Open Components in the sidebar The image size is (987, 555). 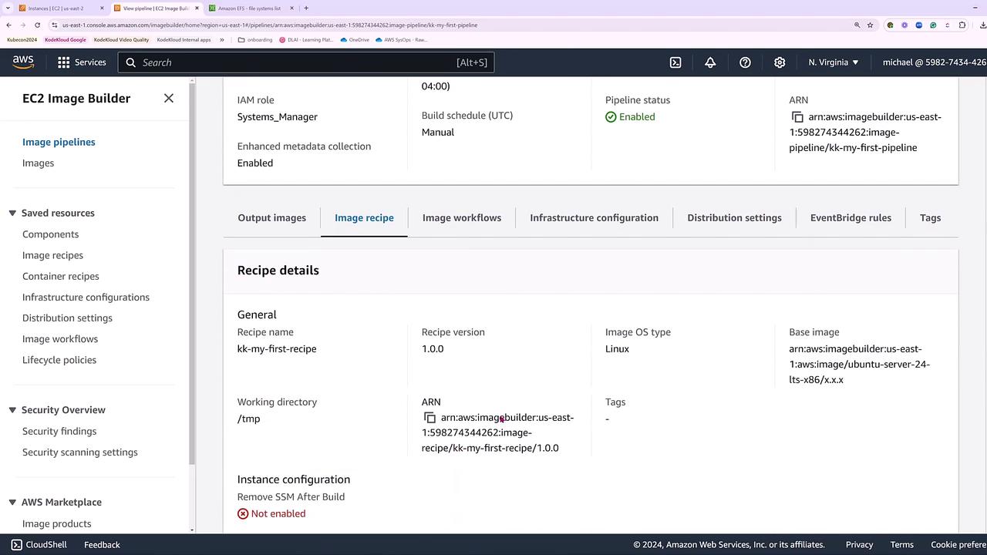click(51, 234)
